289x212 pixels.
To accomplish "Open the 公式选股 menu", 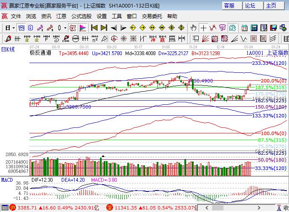I will [x=81, y=16].
